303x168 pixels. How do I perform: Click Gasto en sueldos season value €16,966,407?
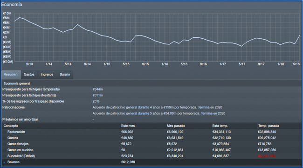(221, 150)
